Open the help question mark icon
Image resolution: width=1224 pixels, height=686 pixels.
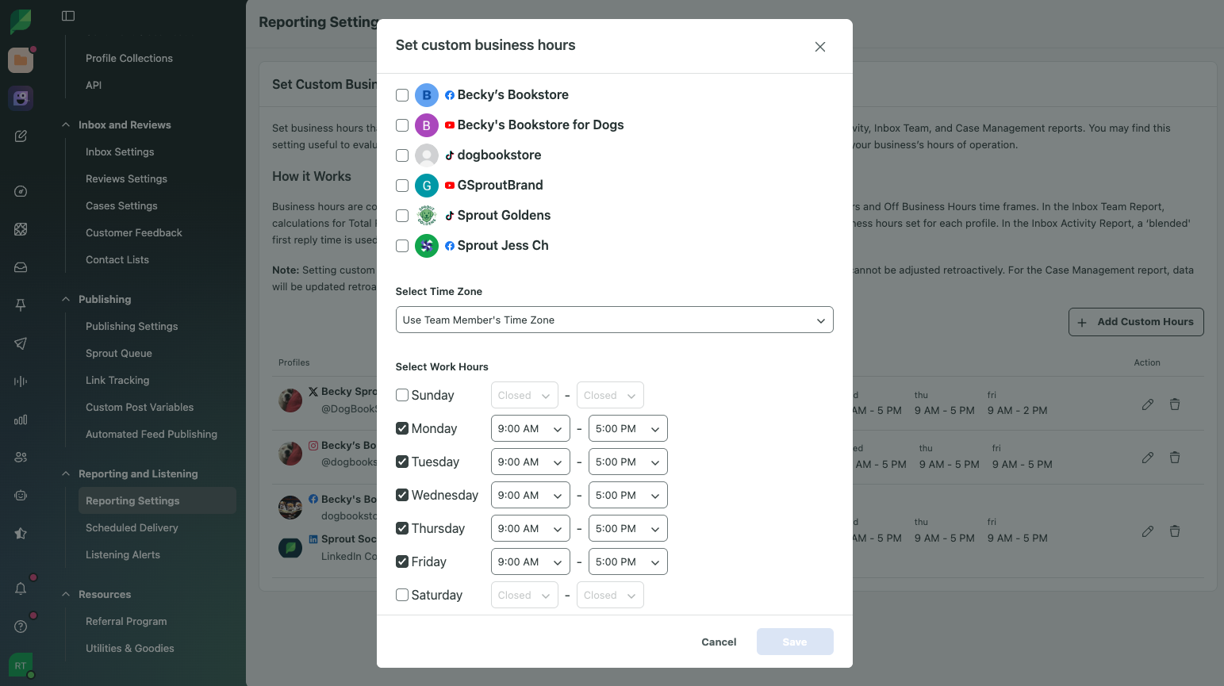point(21,627)
